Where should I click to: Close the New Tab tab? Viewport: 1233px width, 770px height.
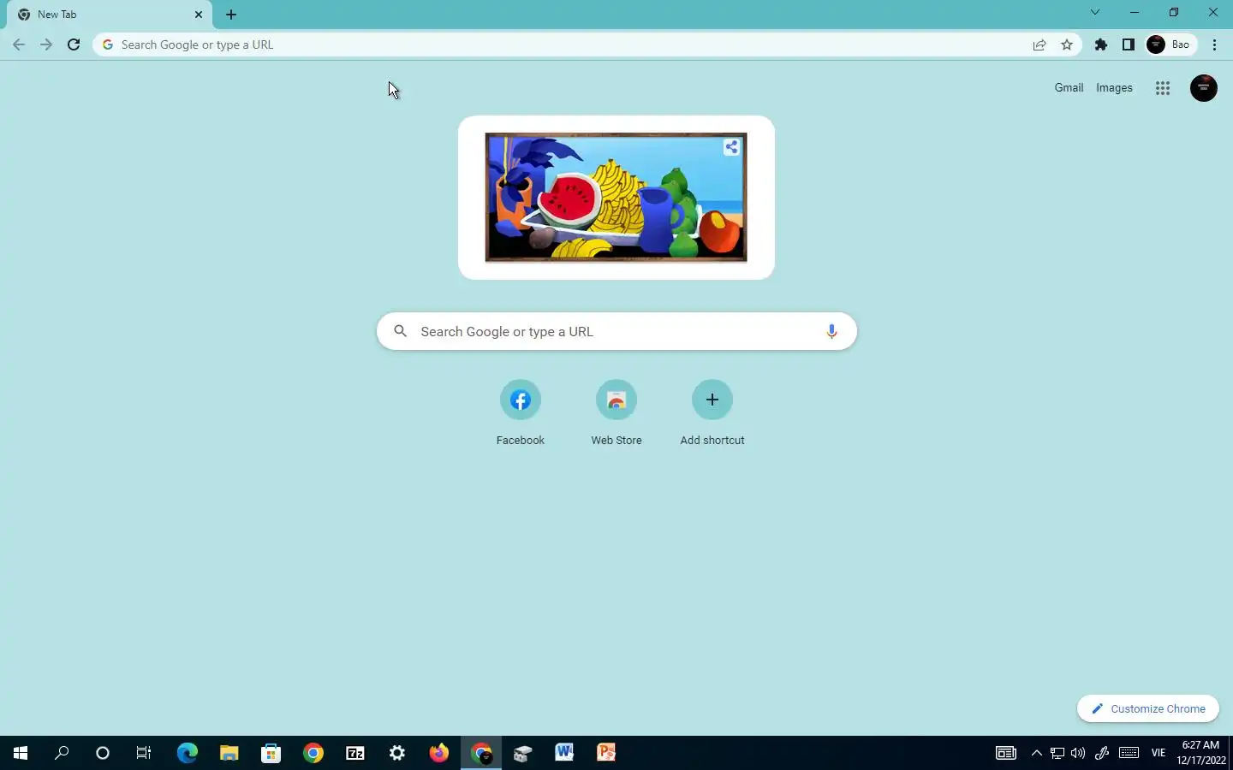click(x=199, y=15)
